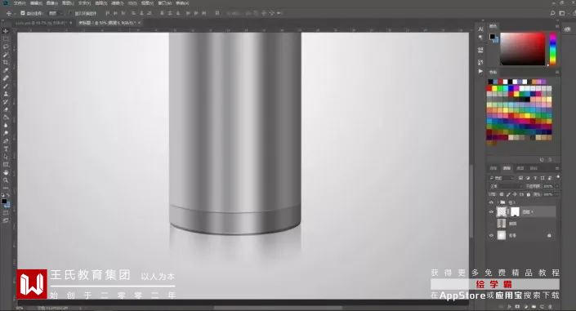Toggle the Auto-Select checkbox
The image size is (576, 311).
[x=23, y=13]
